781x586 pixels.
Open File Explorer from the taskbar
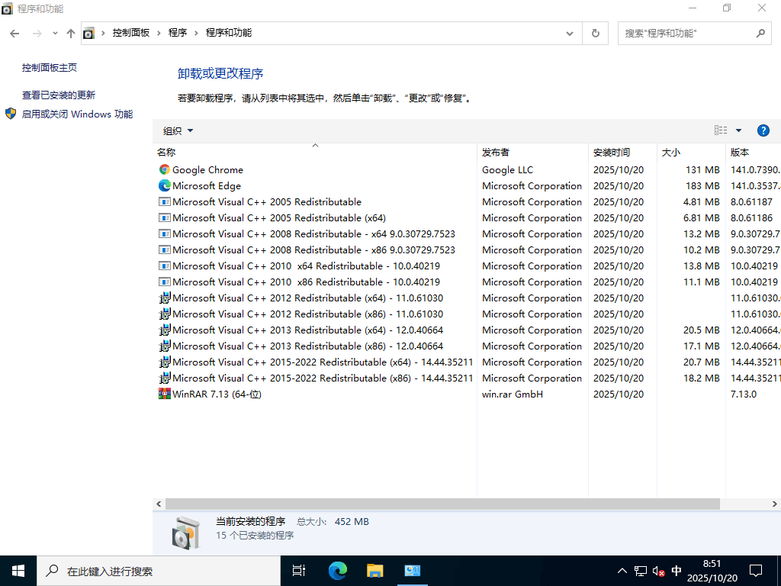(374, 570)
